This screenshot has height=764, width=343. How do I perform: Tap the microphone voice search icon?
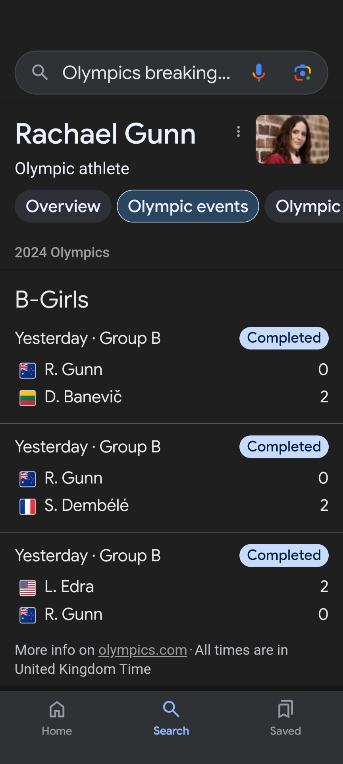pos(258,73)
